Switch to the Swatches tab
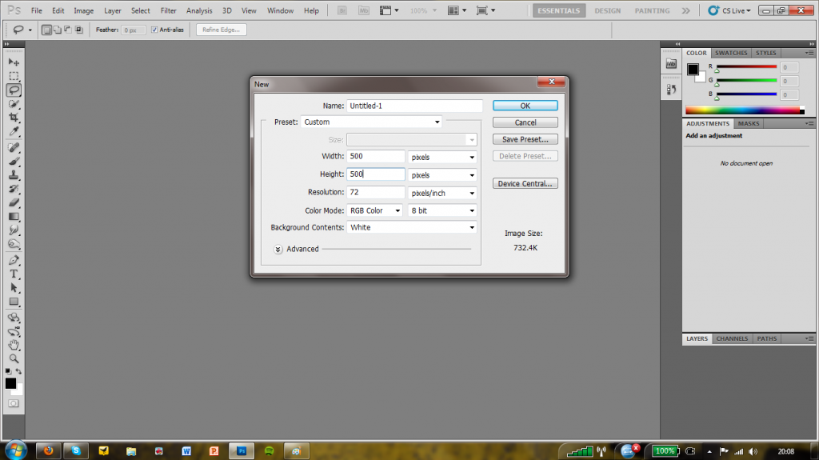Image resolution: width=819 pixels, height=460 pixels. tap(731, 53)
